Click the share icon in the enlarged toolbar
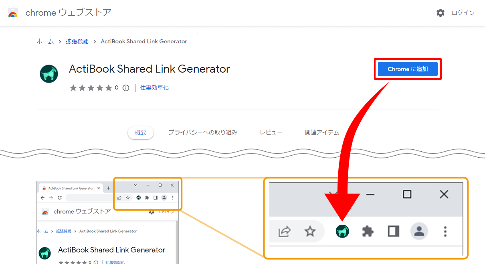 pyautogui.click(x=285, y=231)
